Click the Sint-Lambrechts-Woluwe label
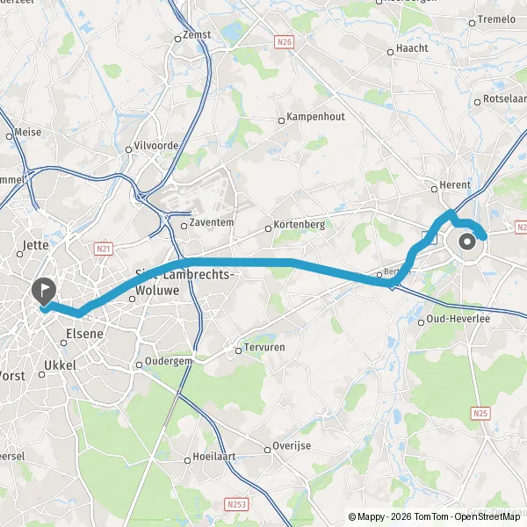Viewport: 527px width, 527px height. pyautogui.click(x=184, y=282)
